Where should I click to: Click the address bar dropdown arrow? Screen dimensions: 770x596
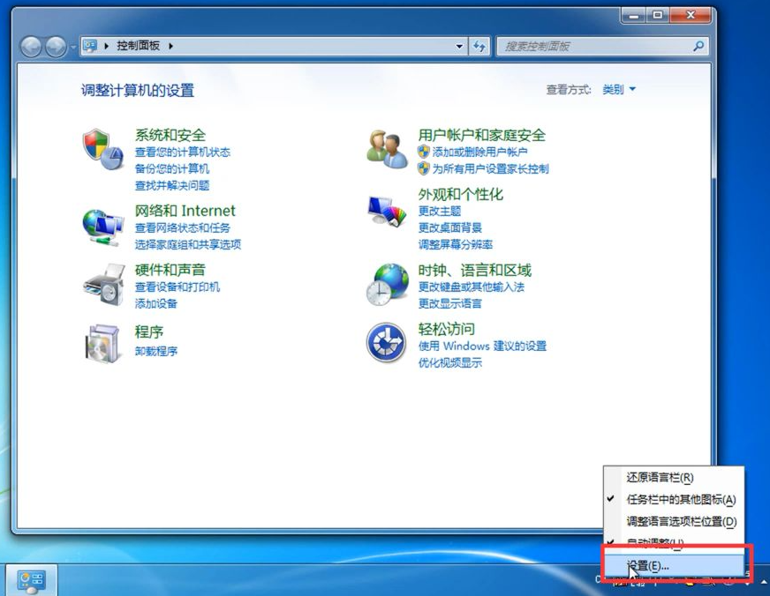click(459, 46)
